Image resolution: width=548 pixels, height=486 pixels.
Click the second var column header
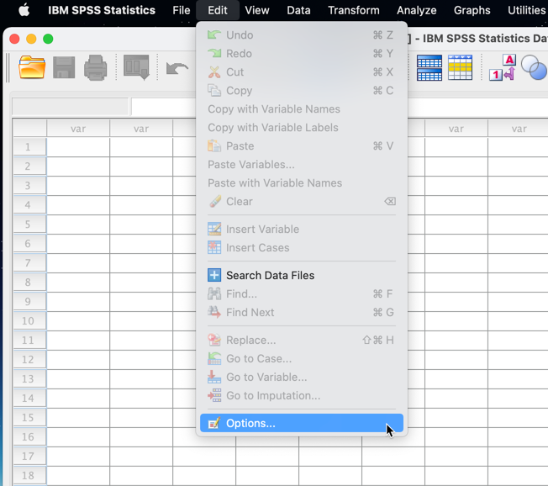(141, 129)
